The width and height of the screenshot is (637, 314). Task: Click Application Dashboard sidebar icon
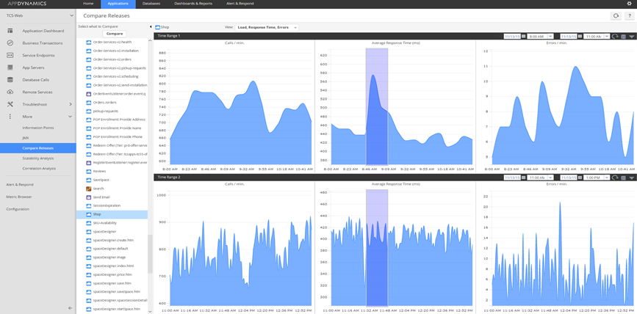coord(10,31)
